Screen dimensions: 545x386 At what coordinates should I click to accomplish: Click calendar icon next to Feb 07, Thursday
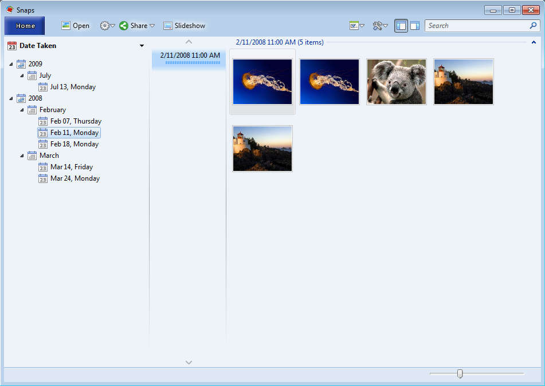pos(43,121)
